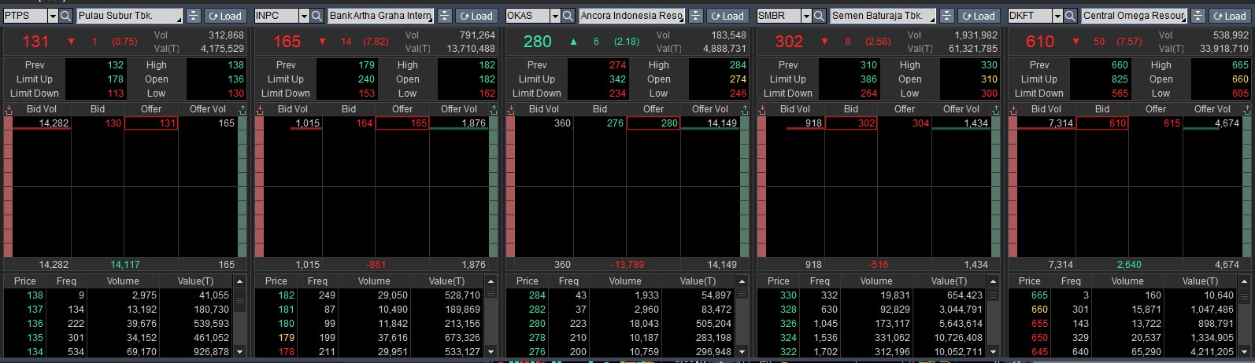
Task: Click DKFT trade row with price 655
Action: [1123, 324]
